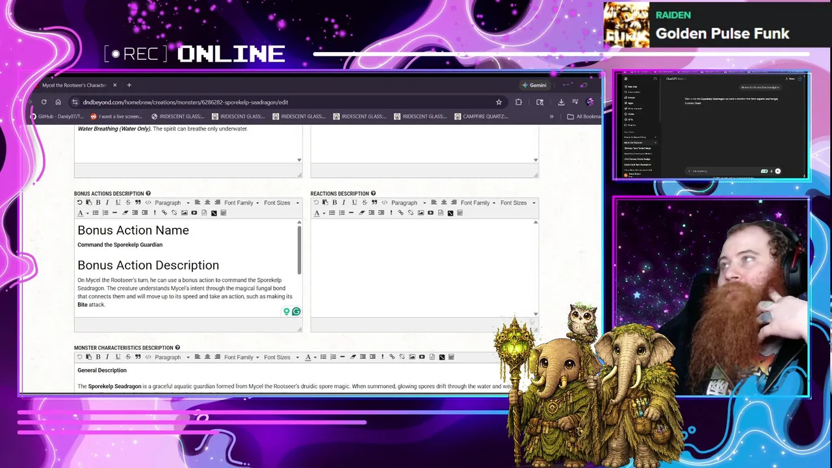Screen dimensions: 832x468
Task: Insert table in Reactions Description toolbar
Action: [460, 213]
